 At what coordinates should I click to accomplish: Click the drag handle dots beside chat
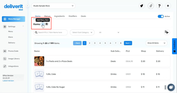click(x=165, y=87)
